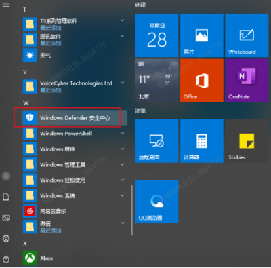The image size is (271, 268).
Task: Expand the 腾讯软件 chevron
Action: 122,36
